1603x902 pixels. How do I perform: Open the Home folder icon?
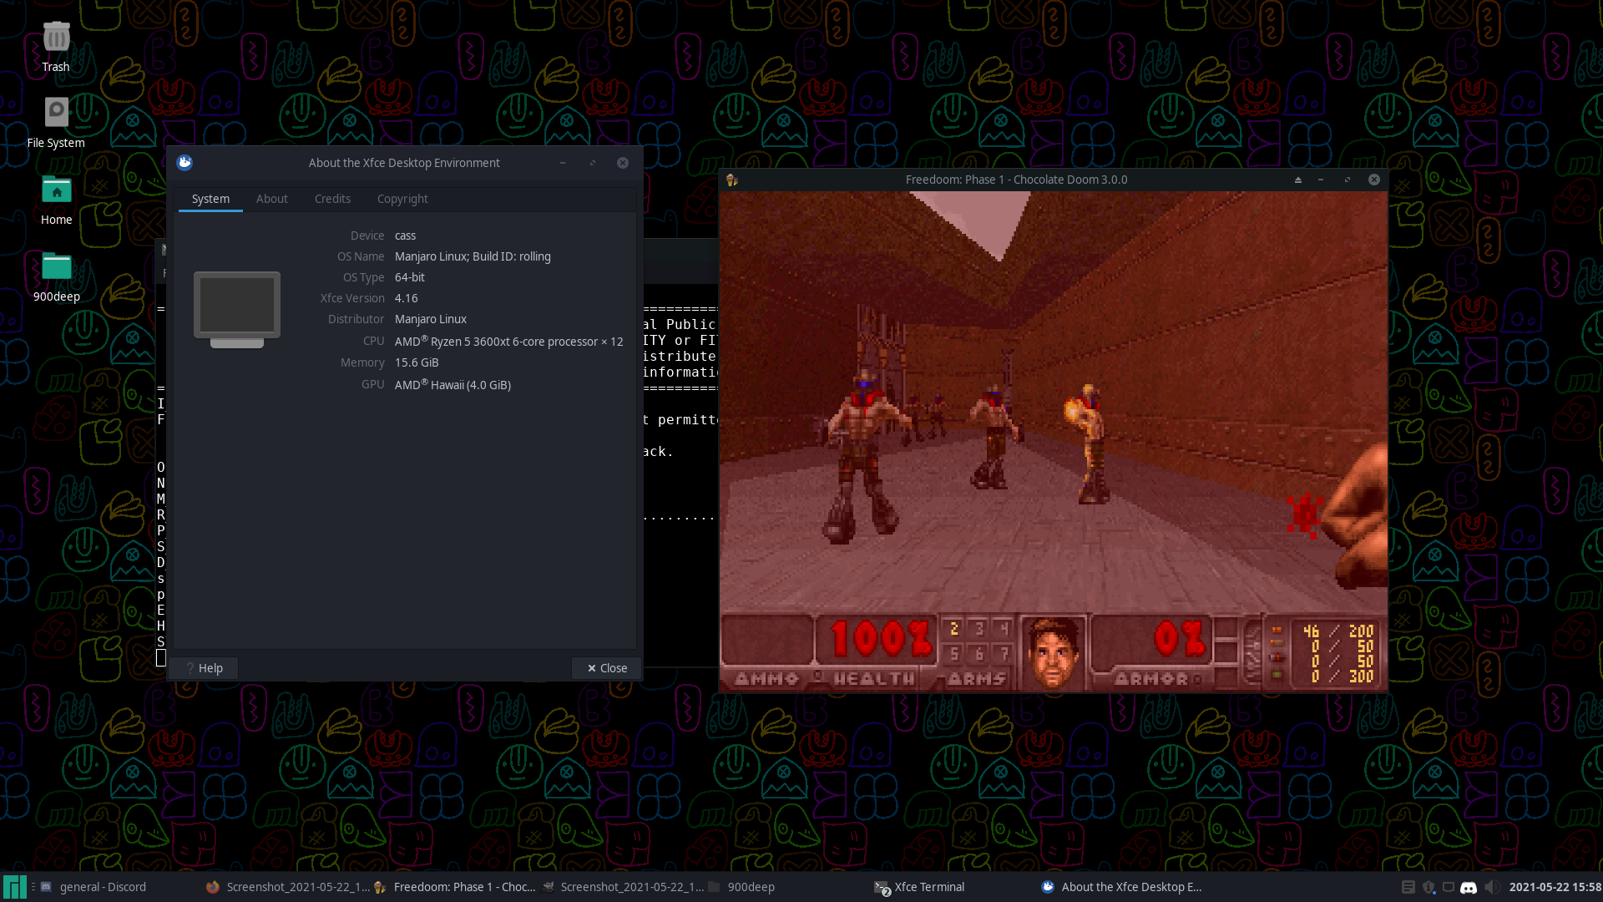(56, 190)
